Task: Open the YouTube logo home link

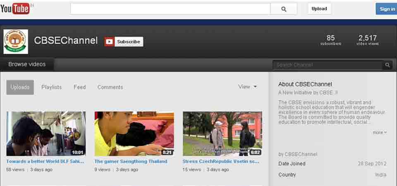Action: point(15,9)
